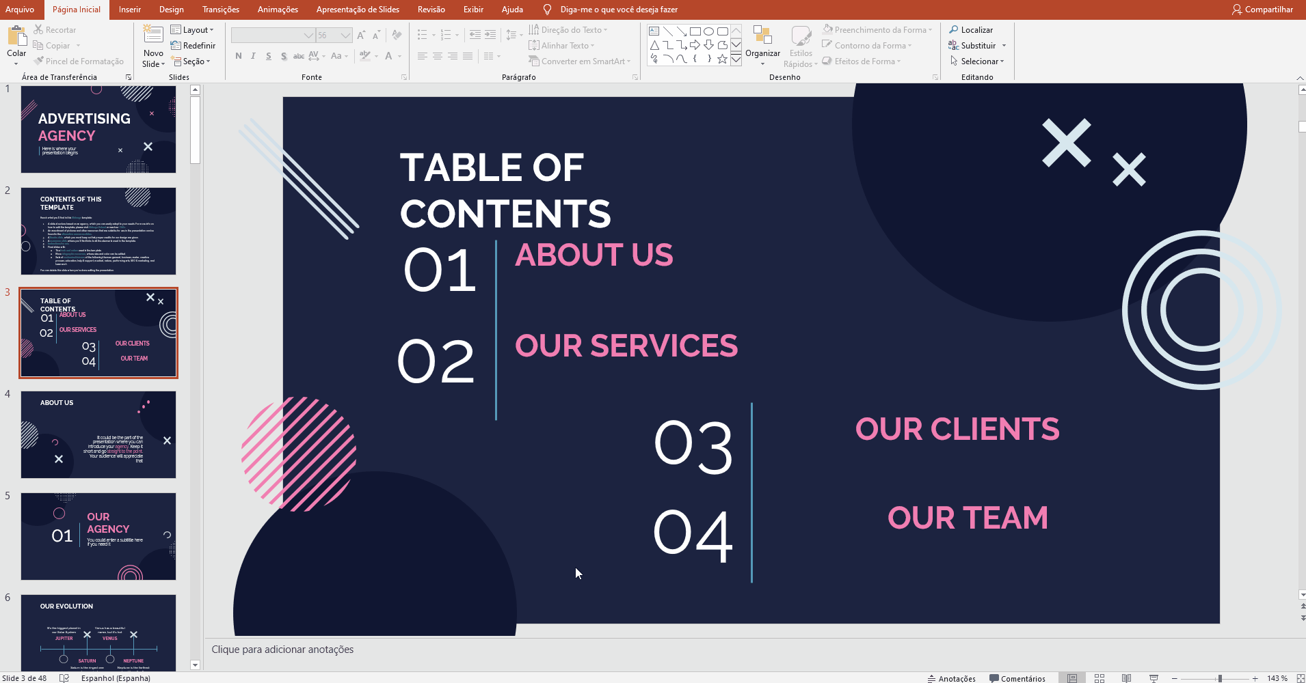This screenshot has width=1306, height=683.
Task: Toggle italic formatting
Action: (253, 56)
